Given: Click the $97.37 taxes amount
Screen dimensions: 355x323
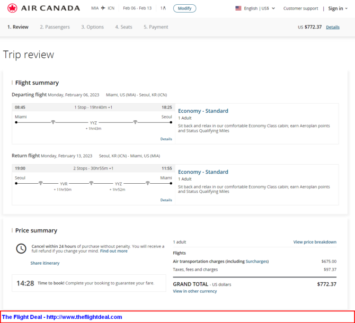Looking at the screenshot, I should [x=330, y=270].
